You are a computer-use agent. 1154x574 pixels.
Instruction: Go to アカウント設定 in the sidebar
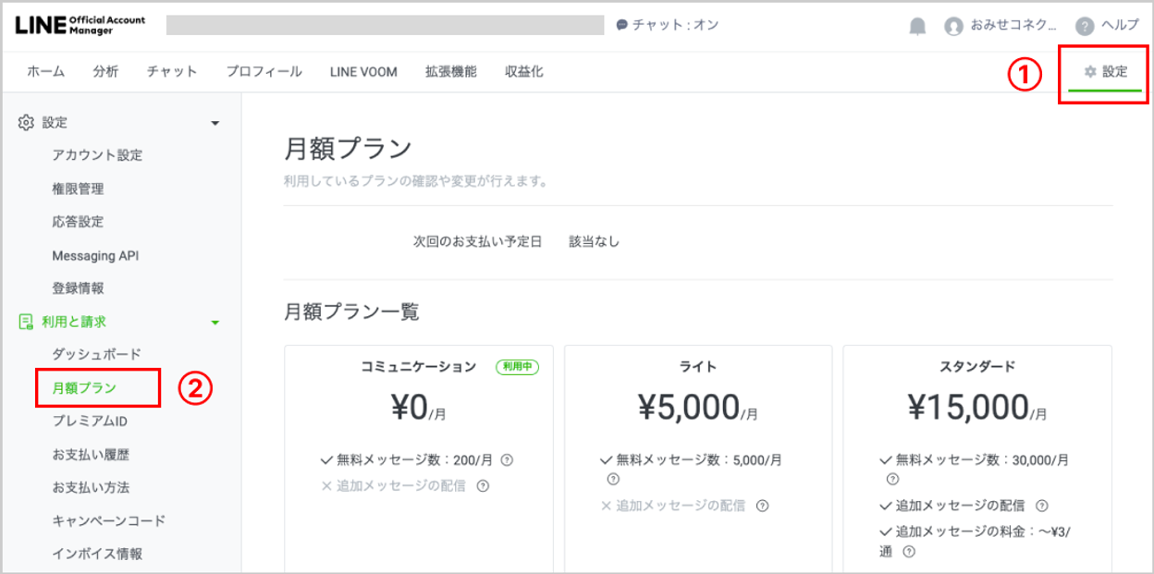[x=97, y=155]
